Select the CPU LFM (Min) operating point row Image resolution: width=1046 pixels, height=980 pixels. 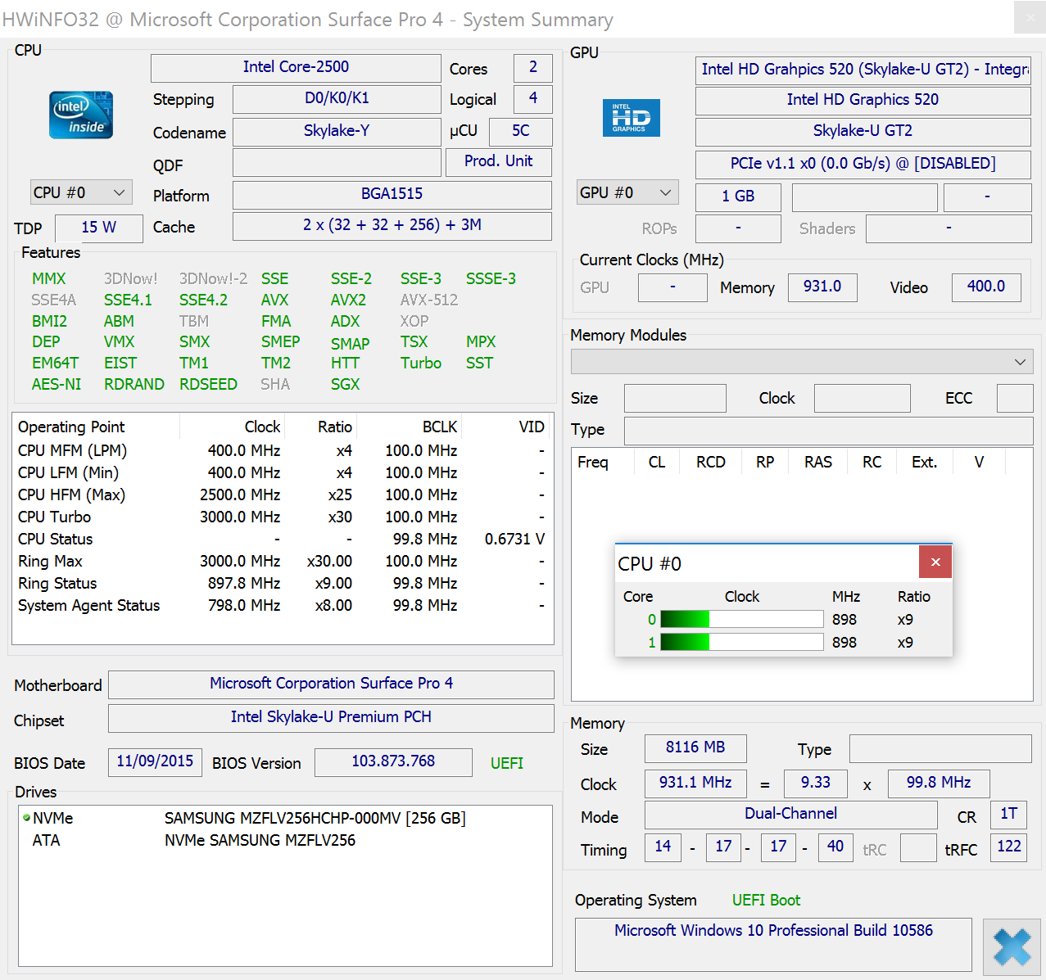tap(282, 472)
